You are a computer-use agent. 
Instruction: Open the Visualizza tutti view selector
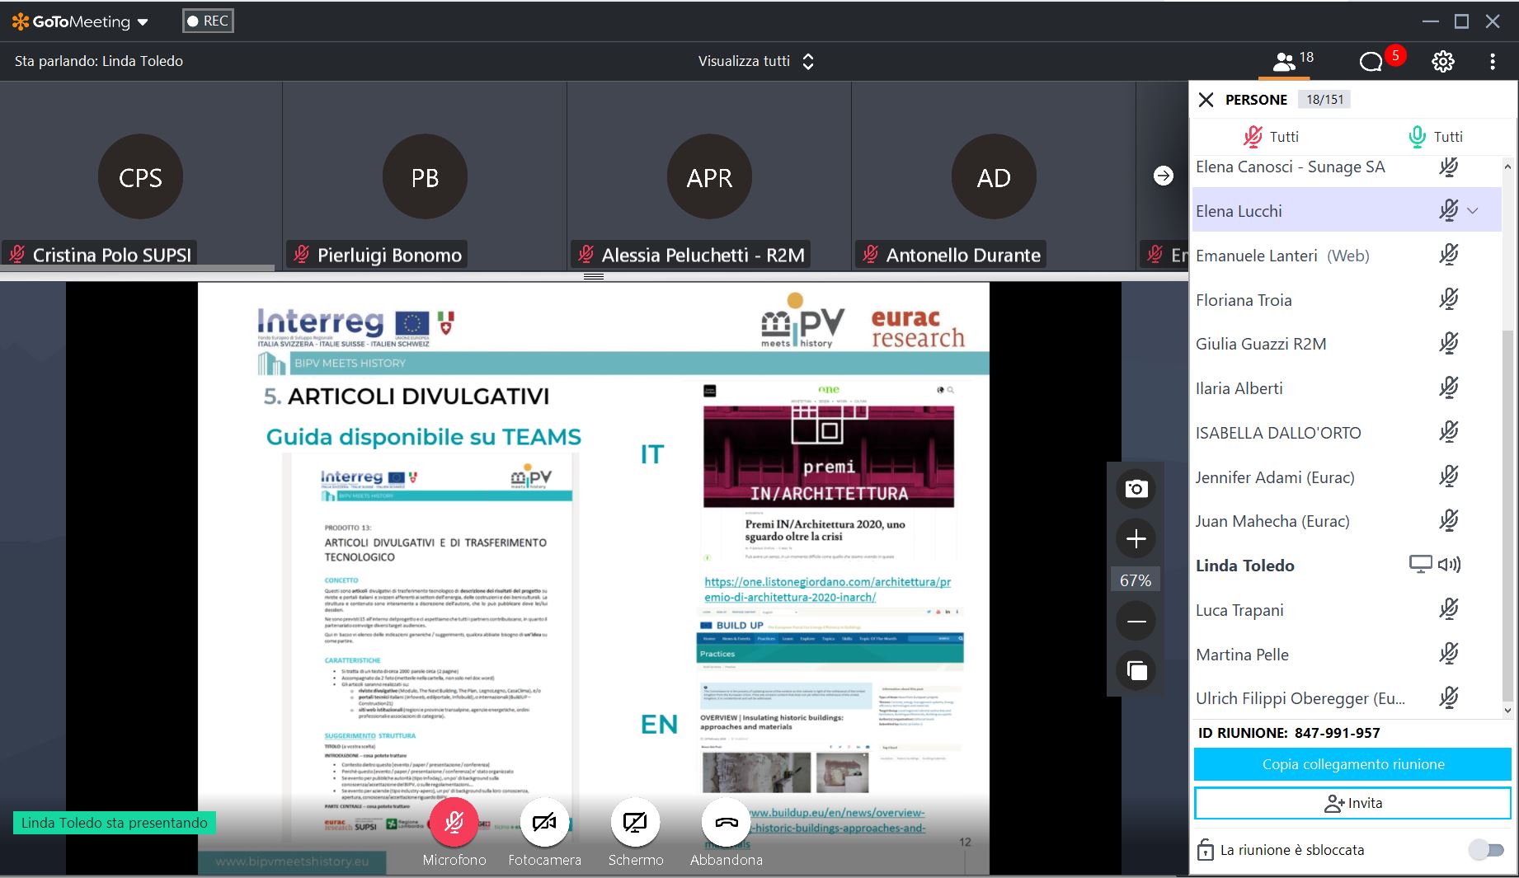pyautogui.click(x=756, y=61)
